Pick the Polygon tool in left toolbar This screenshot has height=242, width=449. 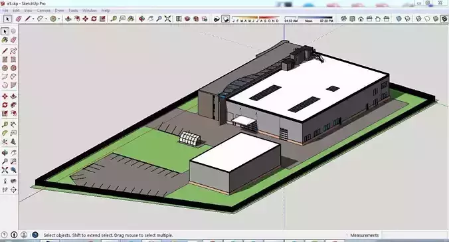[x=13, y=68]
